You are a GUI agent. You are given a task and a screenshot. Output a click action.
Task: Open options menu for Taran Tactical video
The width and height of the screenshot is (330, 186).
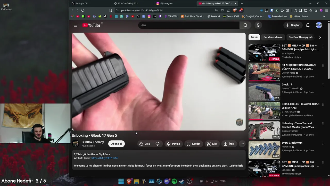[323, 123]
